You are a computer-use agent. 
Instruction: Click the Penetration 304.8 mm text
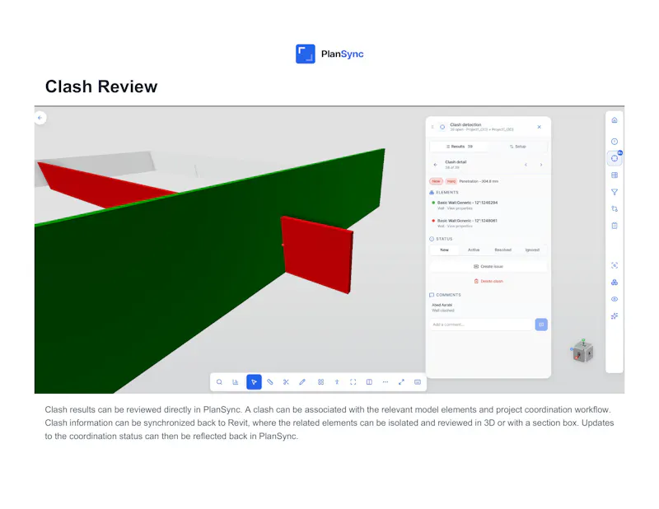tap(479, 181)
